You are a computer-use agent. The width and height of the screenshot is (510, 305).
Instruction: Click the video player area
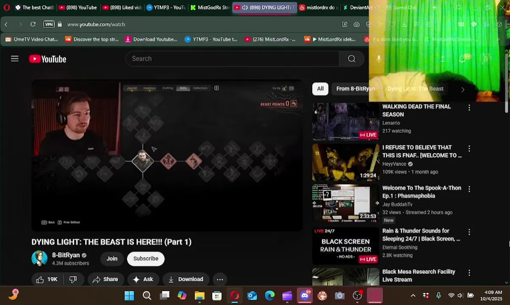(x=167, y=155)
